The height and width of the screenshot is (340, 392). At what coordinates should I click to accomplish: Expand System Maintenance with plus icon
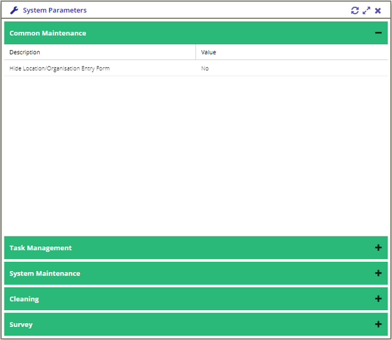point(378,273)
